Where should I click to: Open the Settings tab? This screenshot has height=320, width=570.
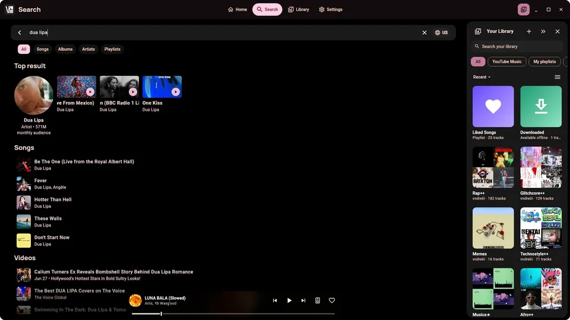[x=331, y=9]
